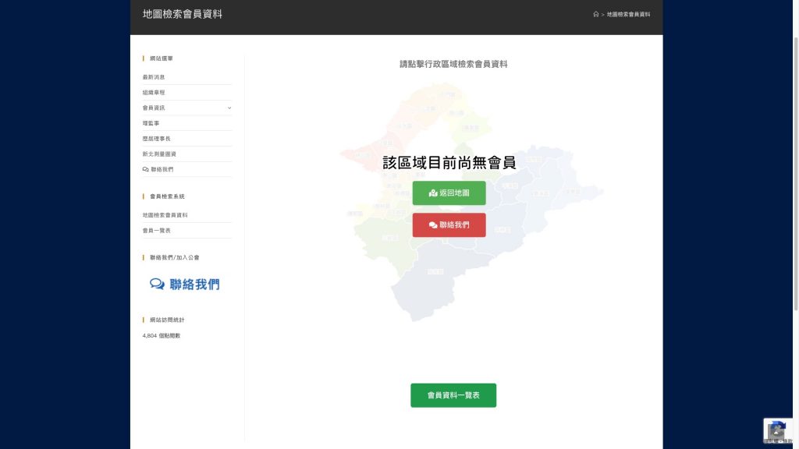Open the 新北測量圖資 sidebar link
Image resolution: width=799 pixels, height=449 pixels.
click(159, 154)
